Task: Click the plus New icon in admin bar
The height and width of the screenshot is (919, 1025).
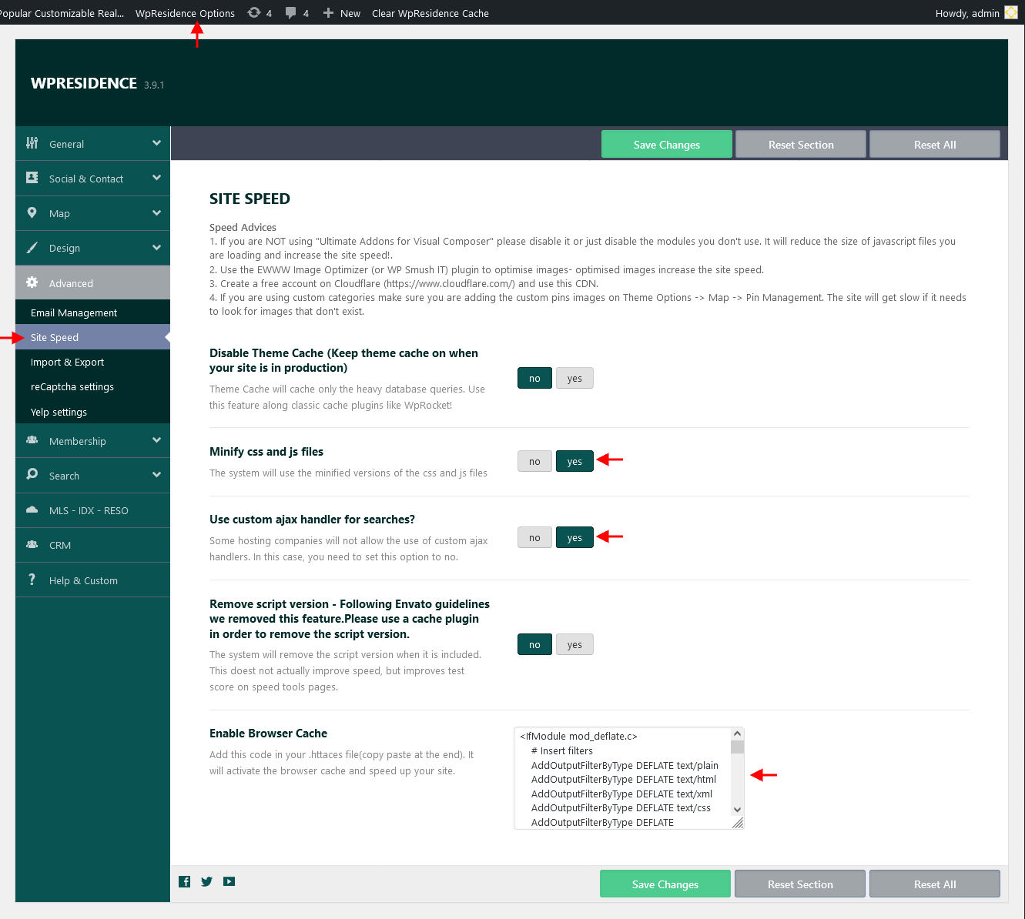Action: click(x=328, y=13)
